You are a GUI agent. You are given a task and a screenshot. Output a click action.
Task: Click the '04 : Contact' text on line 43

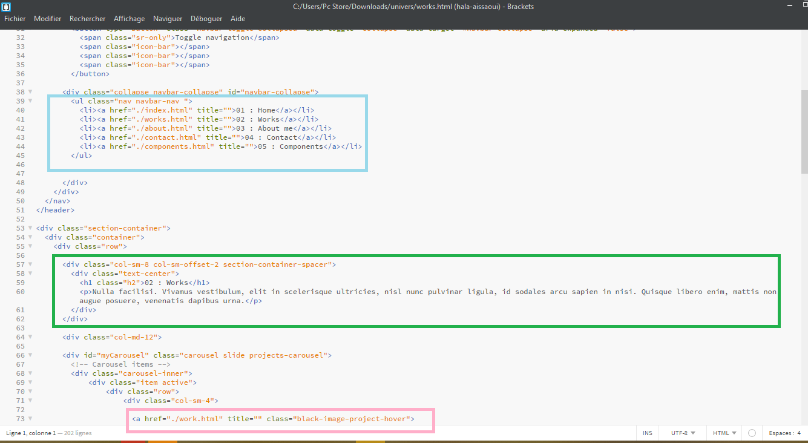point(271,137)
